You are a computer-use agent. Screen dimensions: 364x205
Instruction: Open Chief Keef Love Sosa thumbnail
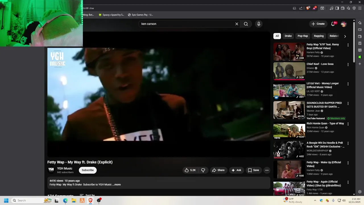click(289, 71)
